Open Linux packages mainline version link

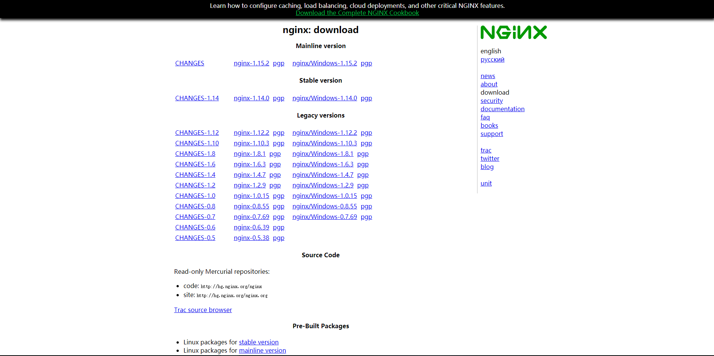coord(262,350)
